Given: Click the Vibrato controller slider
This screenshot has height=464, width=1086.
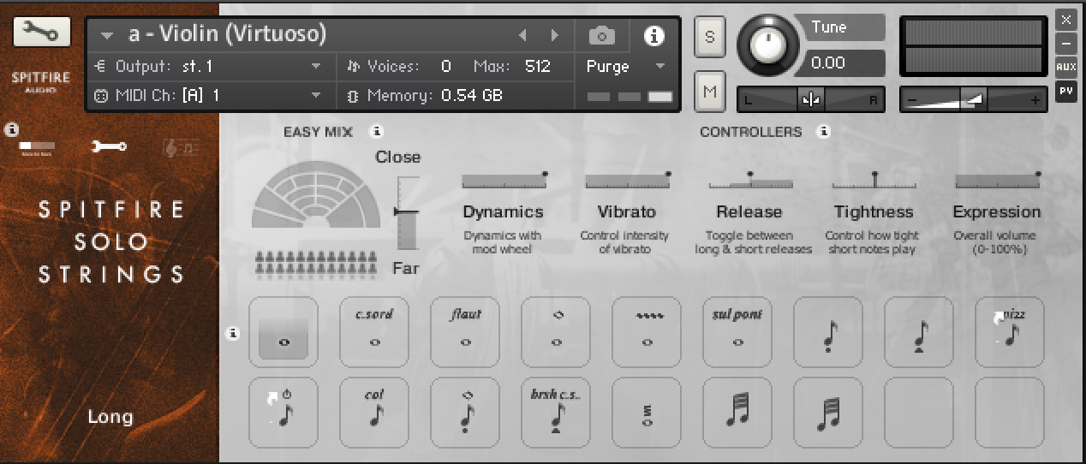Looking at the screenshot, I should click(x=627, y=180).
